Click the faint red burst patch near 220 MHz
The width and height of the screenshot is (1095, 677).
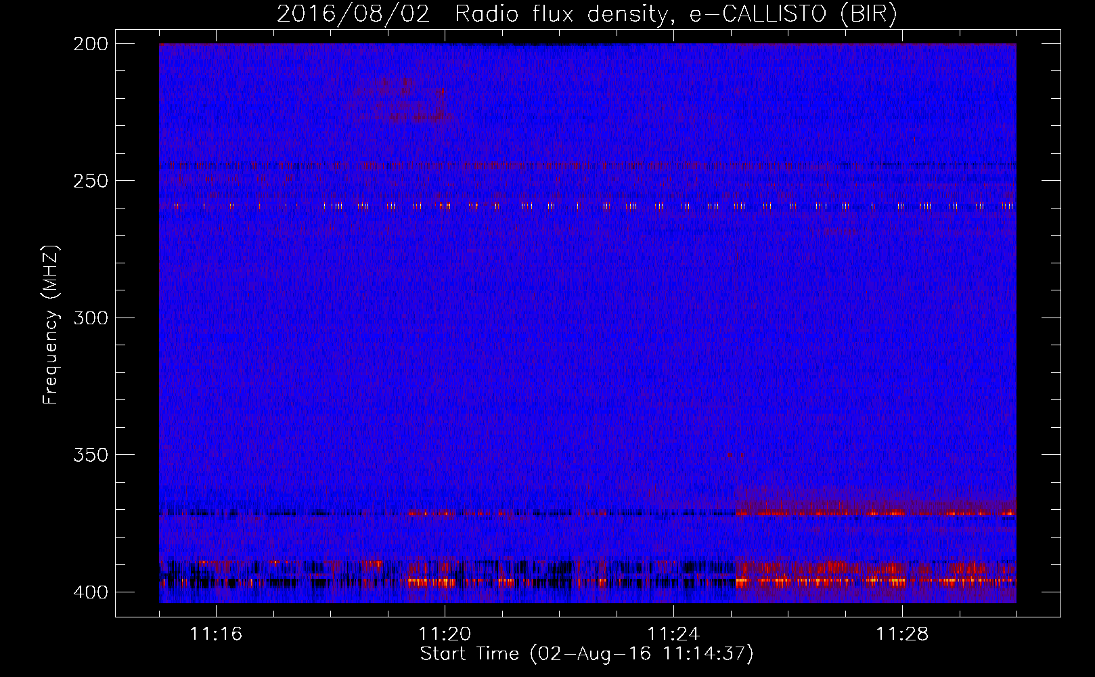point(406,100)
